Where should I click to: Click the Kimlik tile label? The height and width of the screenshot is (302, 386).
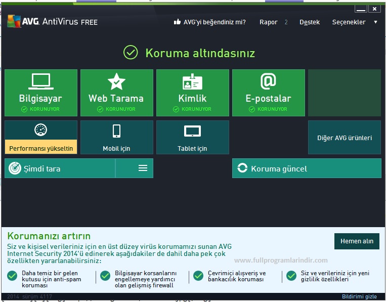[x=192, y=98]
